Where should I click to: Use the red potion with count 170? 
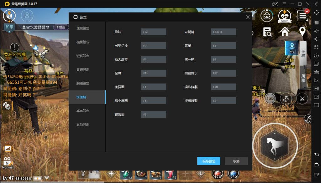coord(218,174)
